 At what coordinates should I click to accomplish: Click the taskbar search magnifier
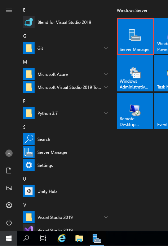point(26,238)
